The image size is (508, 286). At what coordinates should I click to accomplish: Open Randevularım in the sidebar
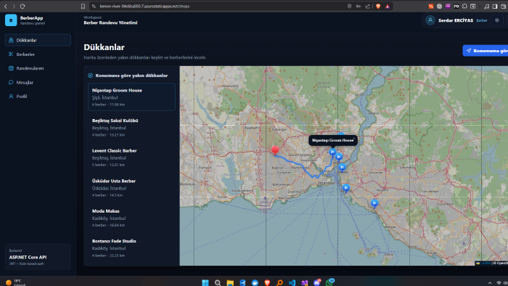coord(38,68)
